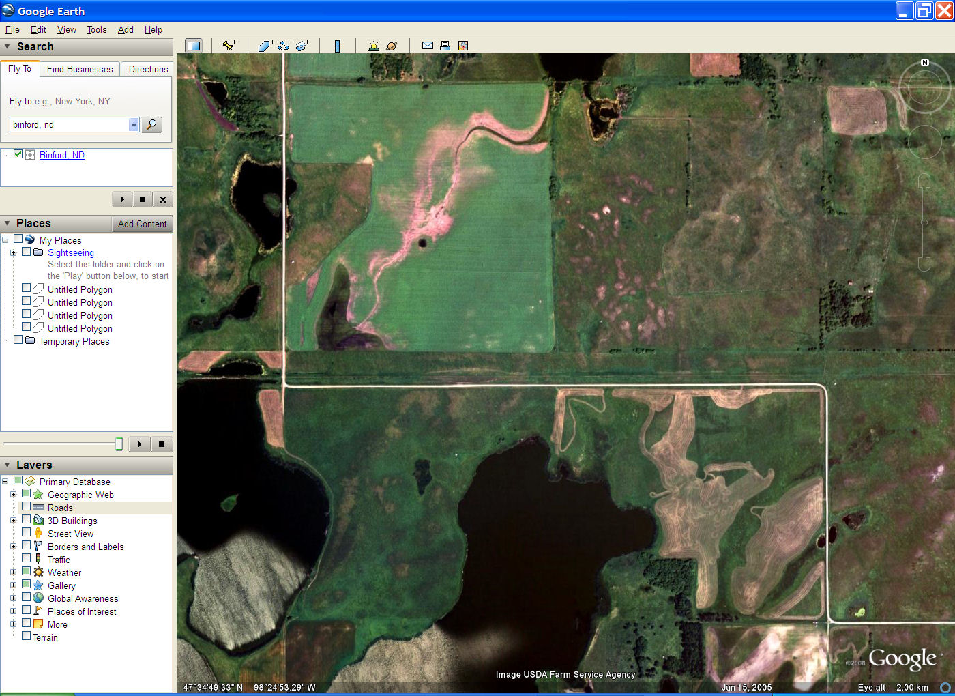This screenshot has width=955, height=696.
Task: Open the Help menu
Action: click(x=153, y=29)
